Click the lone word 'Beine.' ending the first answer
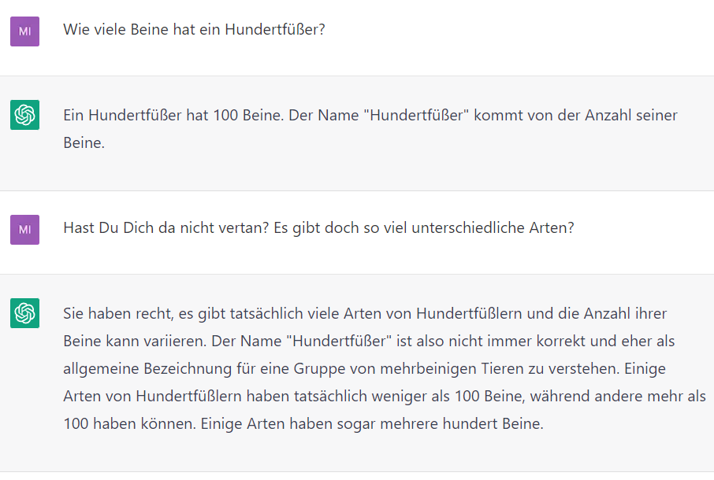The height and width of the screenshot is (480, 714). point(84,143)
